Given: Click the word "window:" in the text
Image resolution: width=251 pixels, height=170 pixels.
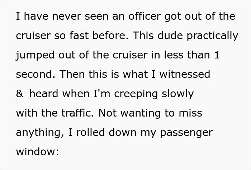Looking at the screenshot, I should click(38, 152).
